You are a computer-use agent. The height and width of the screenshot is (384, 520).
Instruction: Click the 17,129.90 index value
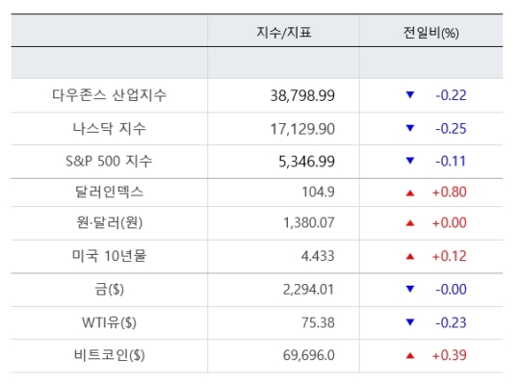(302, 129)
